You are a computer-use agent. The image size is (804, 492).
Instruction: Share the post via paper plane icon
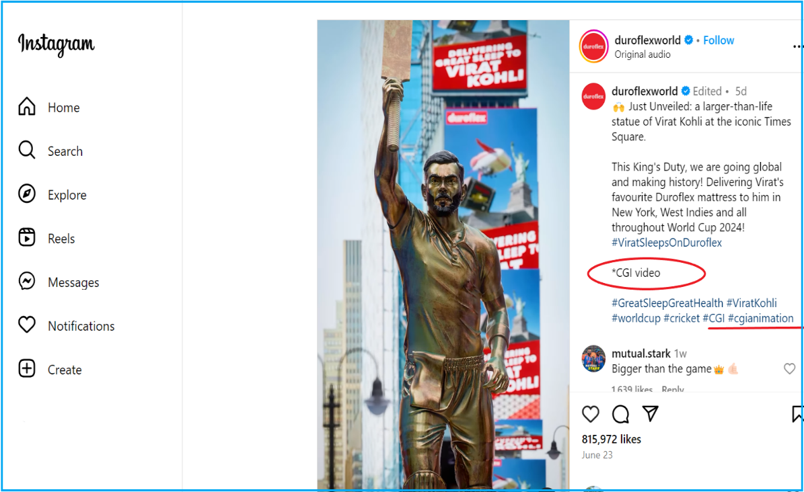[x=650, y=413]
